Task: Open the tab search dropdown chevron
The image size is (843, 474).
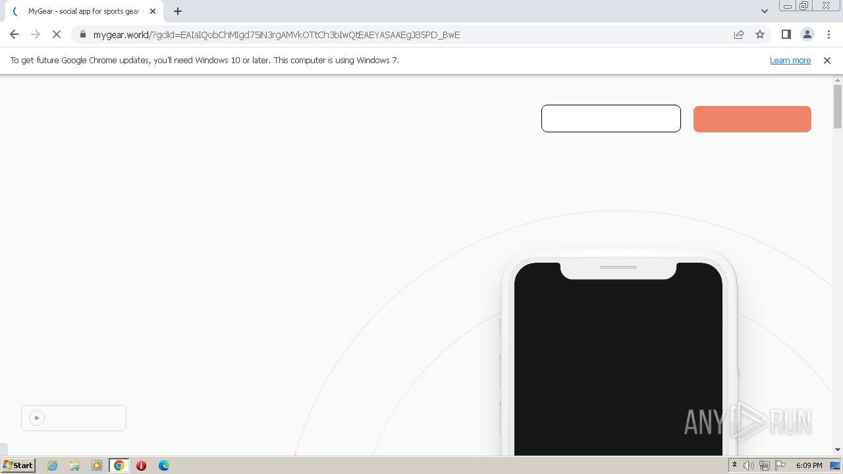Action: coord(765,11)
